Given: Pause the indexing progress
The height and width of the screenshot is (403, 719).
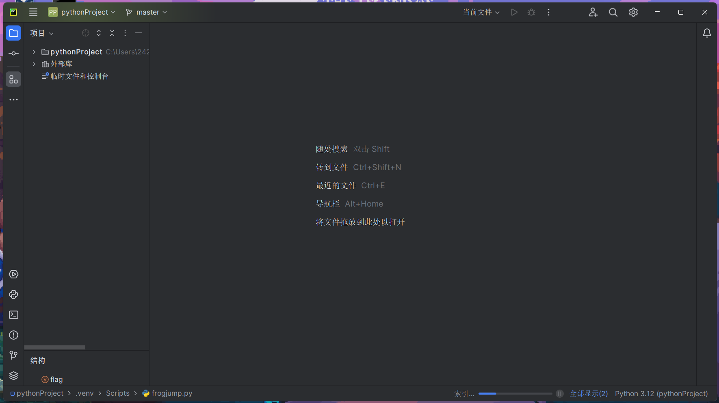Looking at the screenshot, I should pyautogui.click(x=560, y=394).
